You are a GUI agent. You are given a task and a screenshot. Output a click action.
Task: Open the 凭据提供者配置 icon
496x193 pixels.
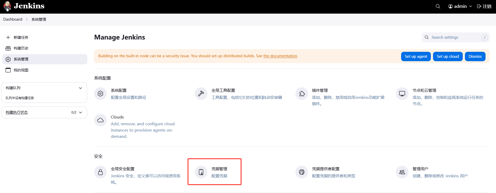tap(302, 172)
